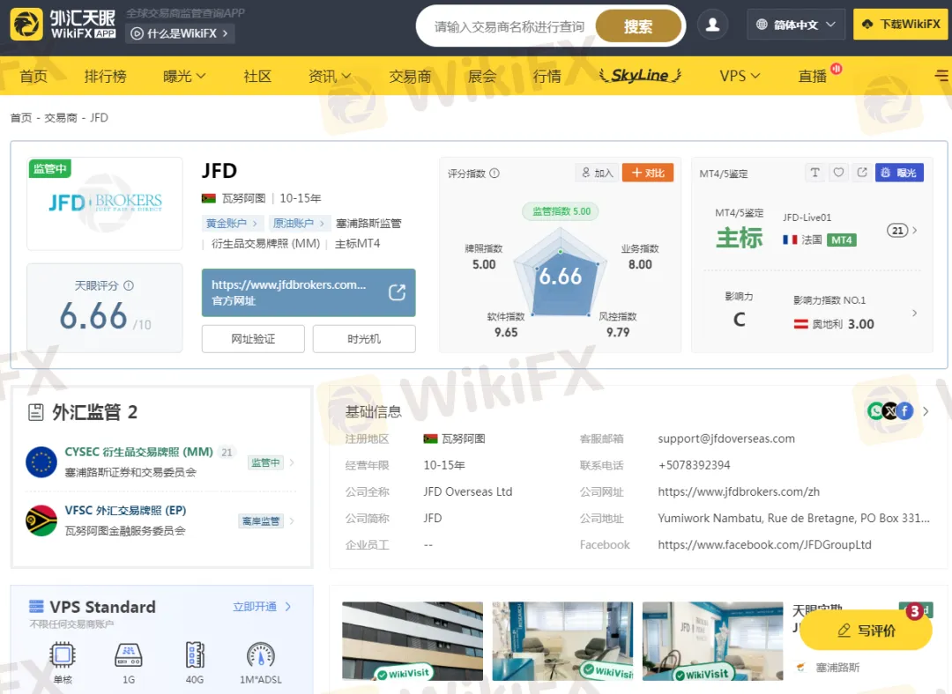The height and width of the screenshot is (694, 952).
Task: Click the support@jfdoverseas.com email
Action: (x=726, y=439)
